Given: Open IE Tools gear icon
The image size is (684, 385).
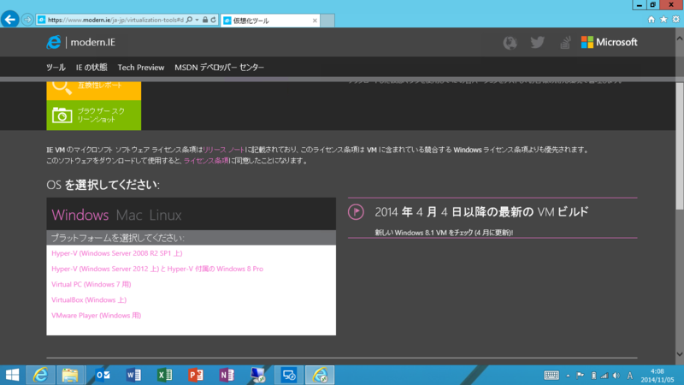Looking at the screenshot, I should tap(675, 20).
